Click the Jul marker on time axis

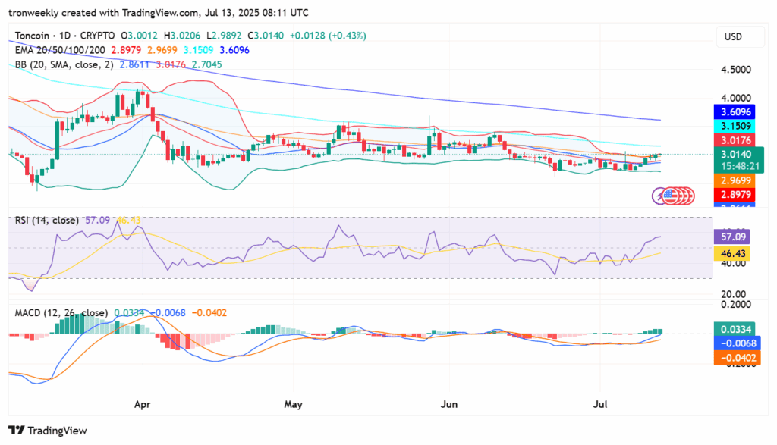coord(600,404)
